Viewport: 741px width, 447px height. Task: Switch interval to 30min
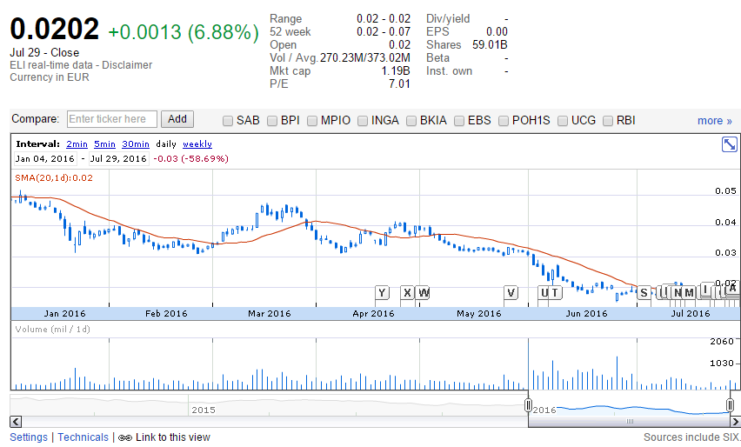[136, 144]
